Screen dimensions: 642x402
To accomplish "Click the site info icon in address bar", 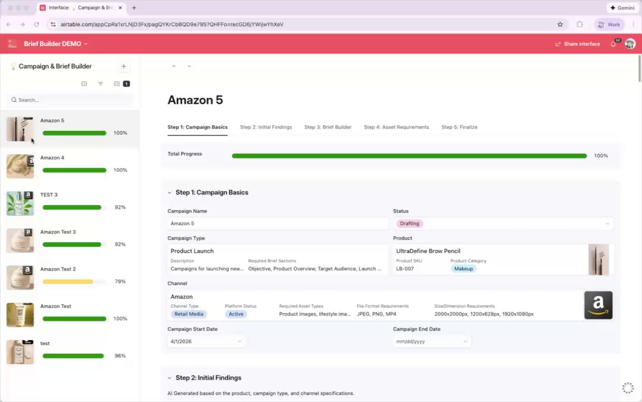I will pos(53,25).
